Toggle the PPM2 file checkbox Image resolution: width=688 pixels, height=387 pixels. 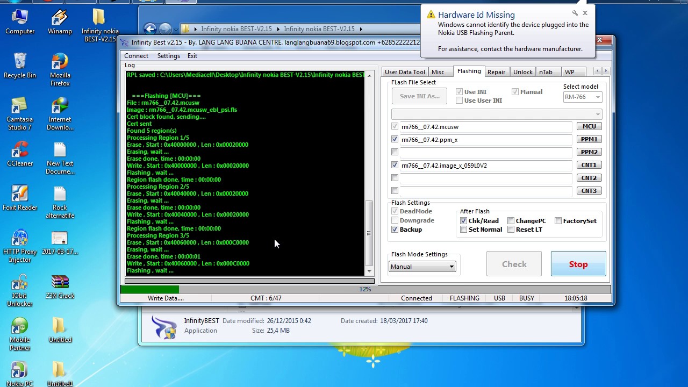395,152
